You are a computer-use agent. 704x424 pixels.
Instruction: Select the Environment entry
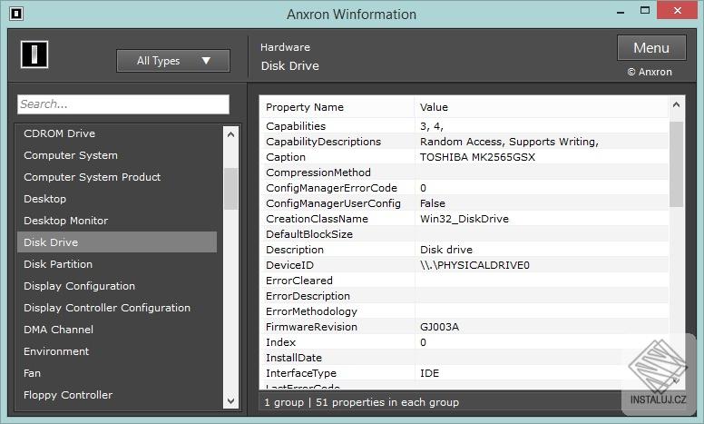[x=56, y=351]
